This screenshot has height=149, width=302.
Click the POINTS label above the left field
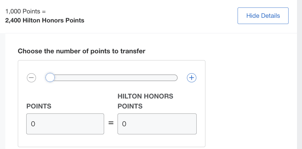tap(39, 106)
